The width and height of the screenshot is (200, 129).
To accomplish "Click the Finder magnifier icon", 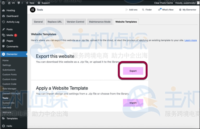I will click(143, 10).
